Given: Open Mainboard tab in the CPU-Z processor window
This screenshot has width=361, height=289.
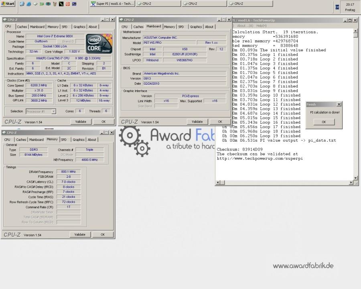Looking at the screenshot, I should pos(37,27).
